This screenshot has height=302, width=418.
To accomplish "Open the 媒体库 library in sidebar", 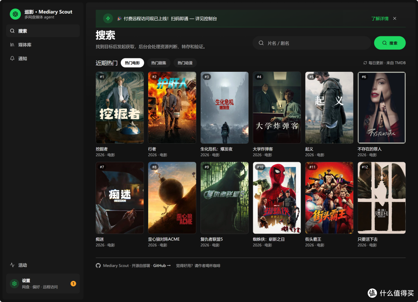I will pos(43,45).
